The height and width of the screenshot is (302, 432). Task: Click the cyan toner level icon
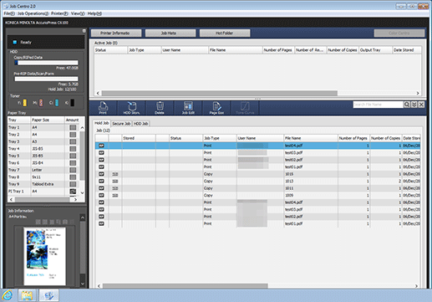pyautogui.click(x=57, y=103)
